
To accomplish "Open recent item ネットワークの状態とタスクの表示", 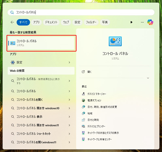I will pos(103,133).
